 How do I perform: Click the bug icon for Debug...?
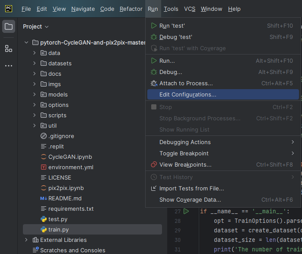(154, 72)
